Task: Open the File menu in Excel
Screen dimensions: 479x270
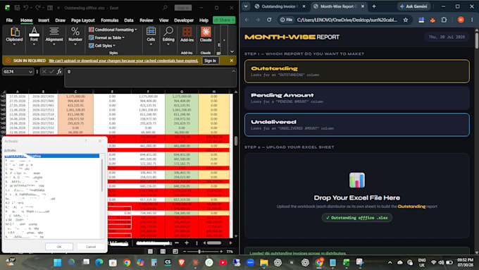Action: [x=9, y=20]
